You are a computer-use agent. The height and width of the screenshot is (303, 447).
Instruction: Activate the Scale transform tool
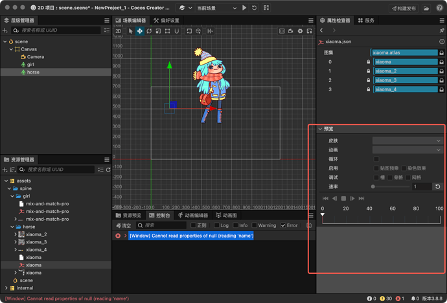click(158, 31)
